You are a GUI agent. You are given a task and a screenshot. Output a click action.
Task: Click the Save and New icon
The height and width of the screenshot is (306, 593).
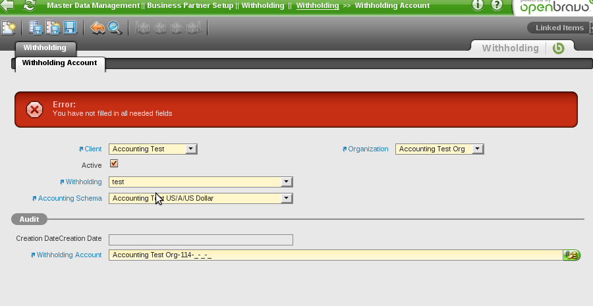point(53,28)
